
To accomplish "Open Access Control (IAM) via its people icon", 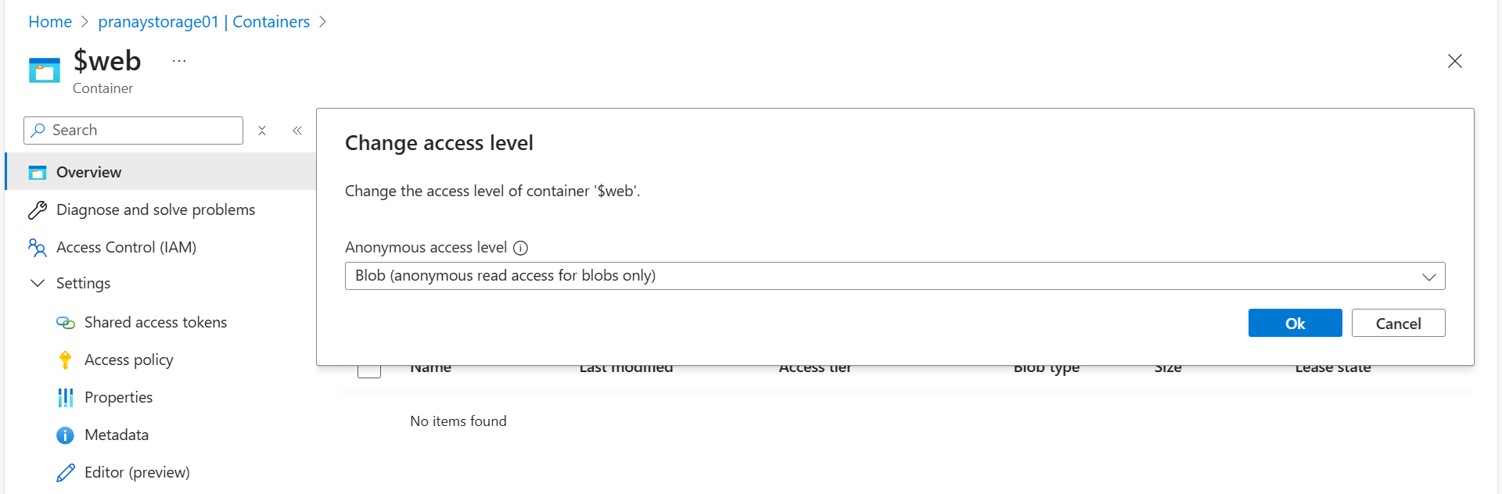I will [x=37, y=247].
